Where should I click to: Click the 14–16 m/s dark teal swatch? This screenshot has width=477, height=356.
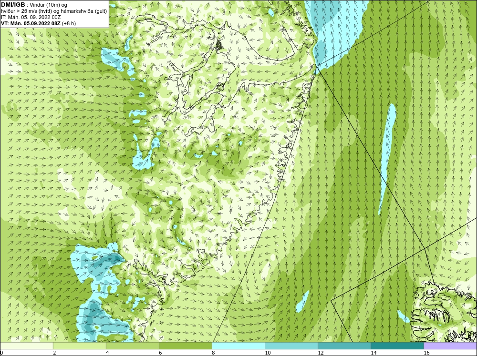pyautogui.click(x=397, y=346)
